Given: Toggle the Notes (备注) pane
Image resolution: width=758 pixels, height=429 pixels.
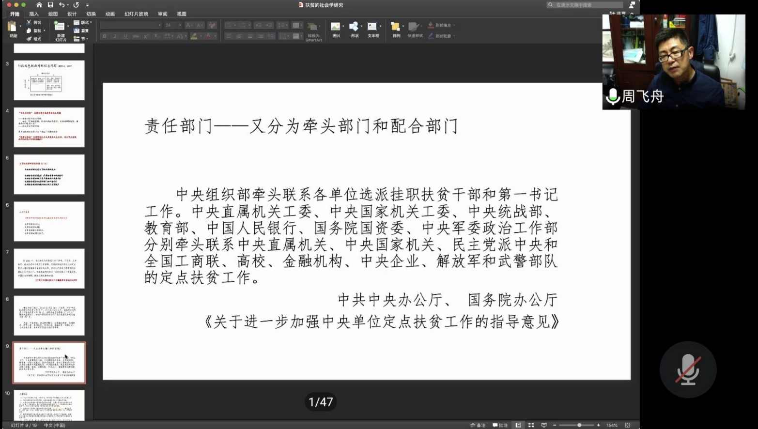Looking at the screenshot, I should [478, 425].
